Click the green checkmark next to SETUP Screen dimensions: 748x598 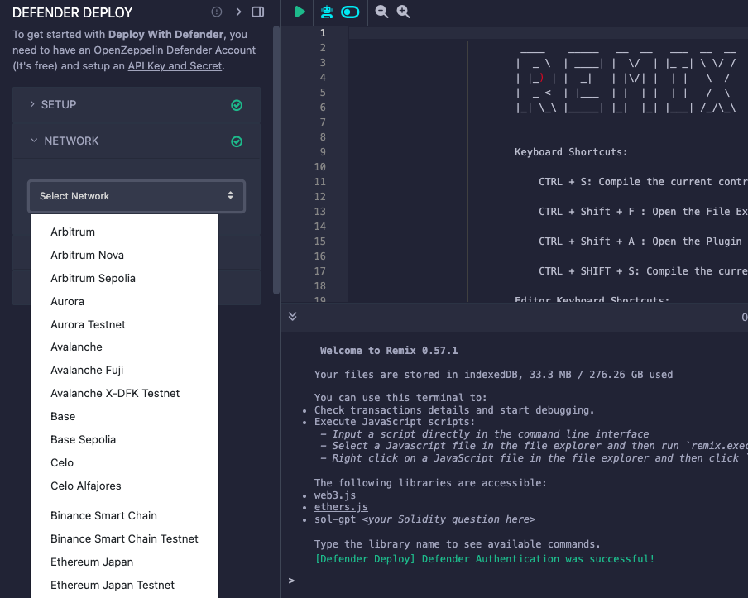pos(237,105)
